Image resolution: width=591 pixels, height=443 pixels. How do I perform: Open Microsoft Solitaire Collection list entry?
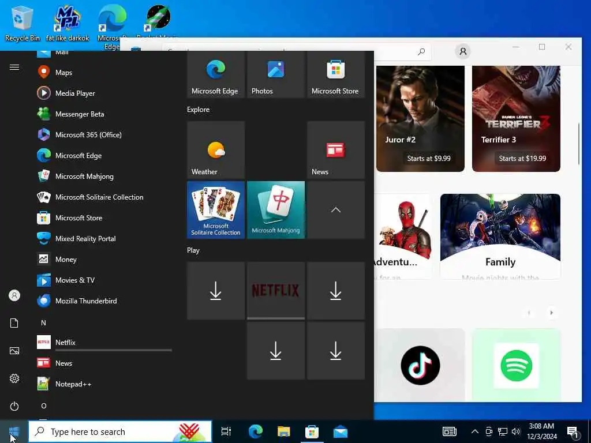point(104,197)
